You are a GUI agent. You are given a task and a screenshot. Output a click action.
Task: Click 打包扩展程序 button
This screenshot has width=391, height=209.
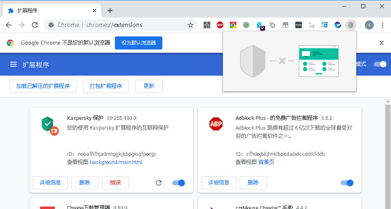coord(106,86)
